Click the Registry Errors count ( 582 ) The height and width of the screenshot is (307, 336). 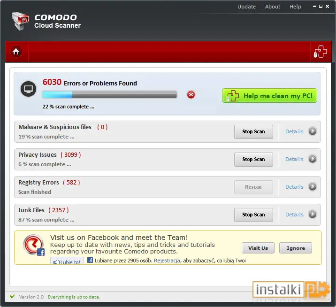71,183
